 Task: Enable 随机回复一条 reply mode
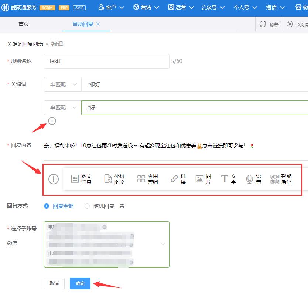(87, 206)
